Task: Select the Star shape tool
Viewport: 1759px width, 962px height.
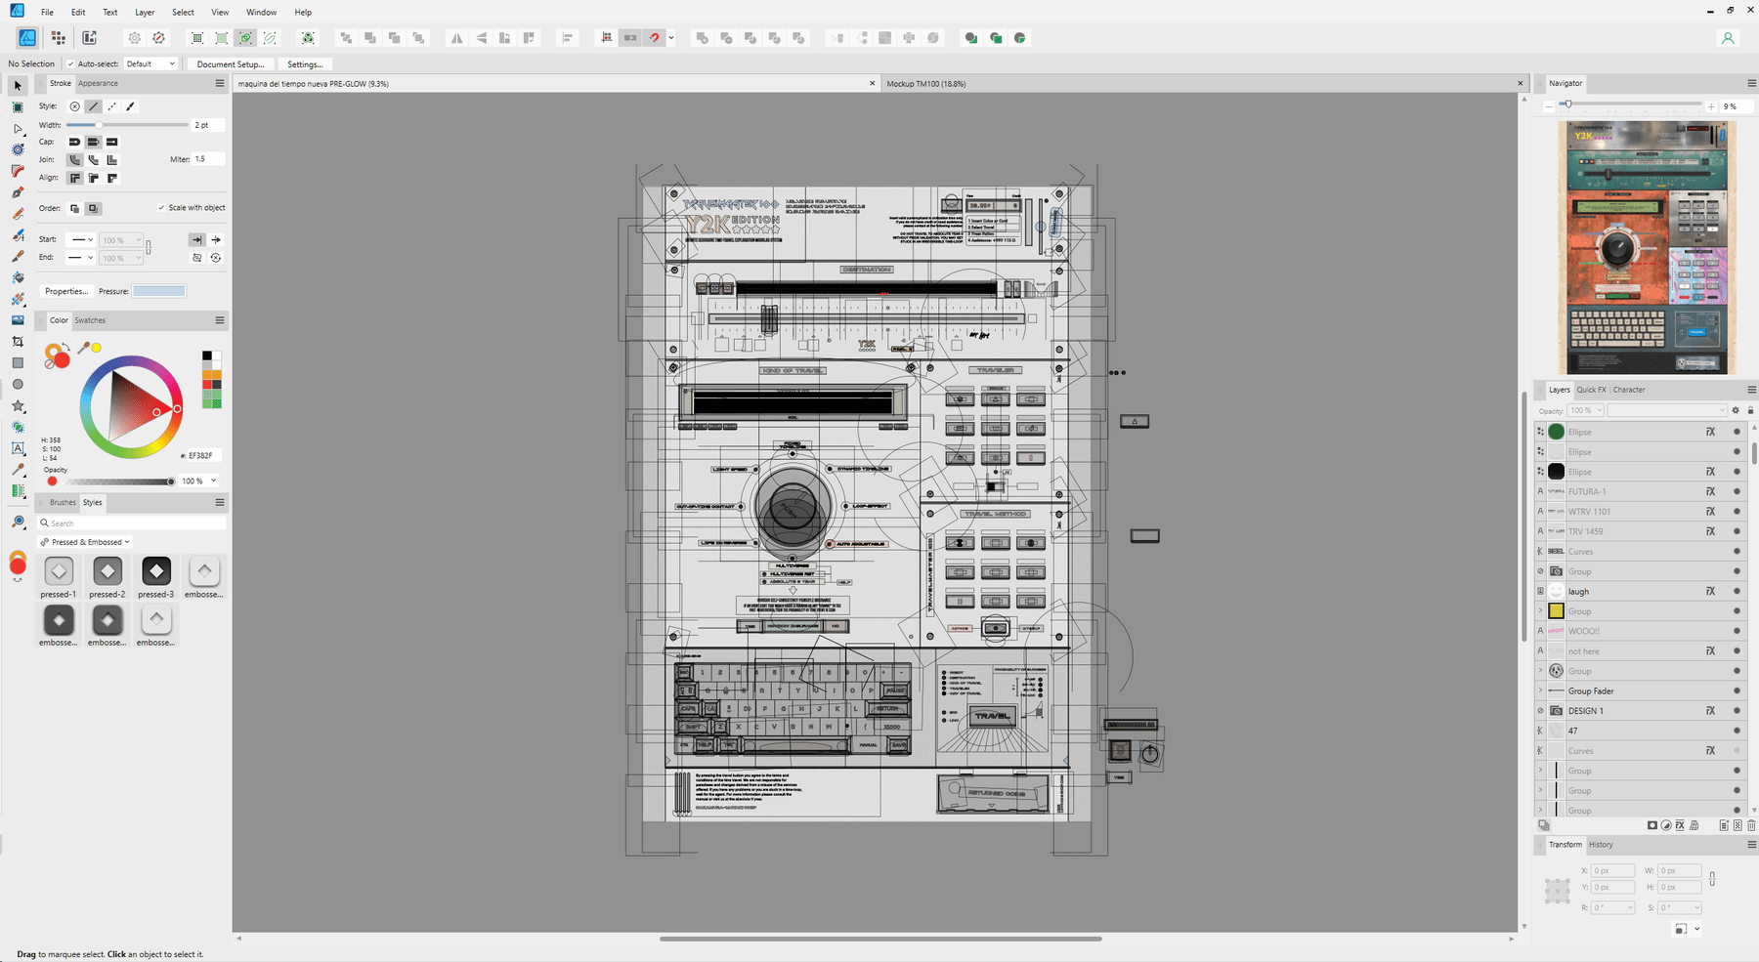Action: tap(18, 405)
